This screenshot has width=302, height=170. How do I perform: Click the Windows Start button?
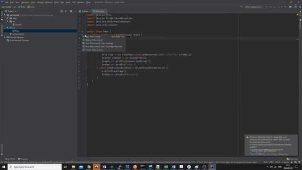[4, 167]
